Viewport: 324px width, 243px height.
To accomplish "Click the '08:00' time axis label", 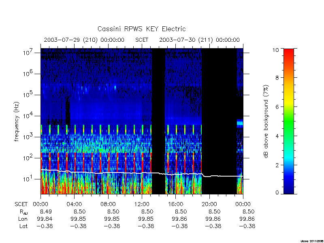I will [x=108, y=205].
